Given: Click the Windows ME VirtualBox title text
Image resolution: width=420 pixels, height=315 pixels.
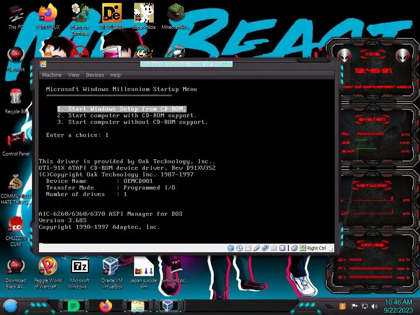Looking at the screenshot, I should (187, 64).
